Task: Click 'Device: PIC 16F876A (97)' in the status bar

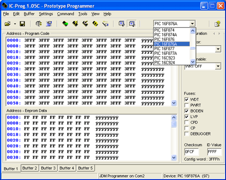Action: 186,176
